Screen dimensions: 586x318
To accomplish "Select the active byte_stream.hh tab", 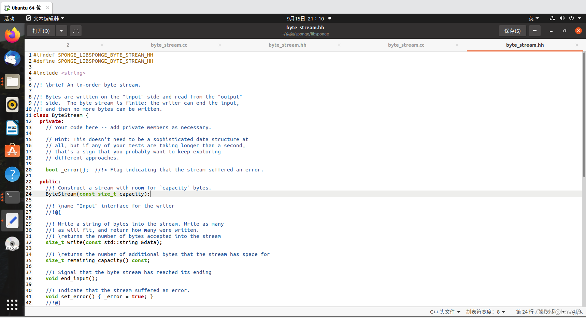I will point(525,45).
